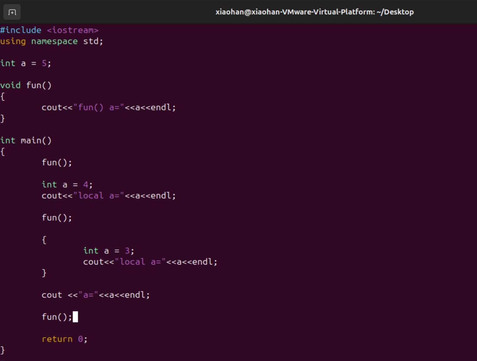Click the cout line with "fun() a="
Screen dimensions: 477x361
click(x=109, y=107)
